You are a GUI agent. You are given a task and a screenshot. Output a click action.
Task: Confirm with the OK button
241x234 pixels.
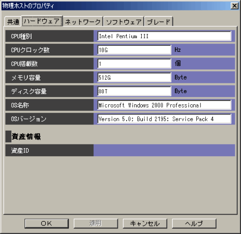tap(47, 223)
